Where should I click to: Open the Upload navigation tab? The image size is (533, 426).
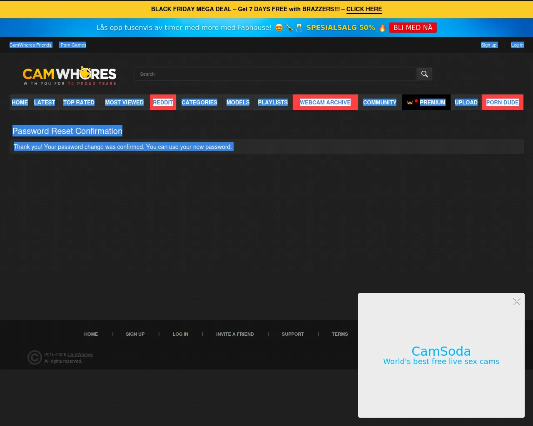(x=466, y=102)
